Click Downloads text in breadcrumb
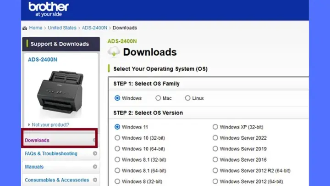Viewport: 330px width, 186px height. click(125, 28)
